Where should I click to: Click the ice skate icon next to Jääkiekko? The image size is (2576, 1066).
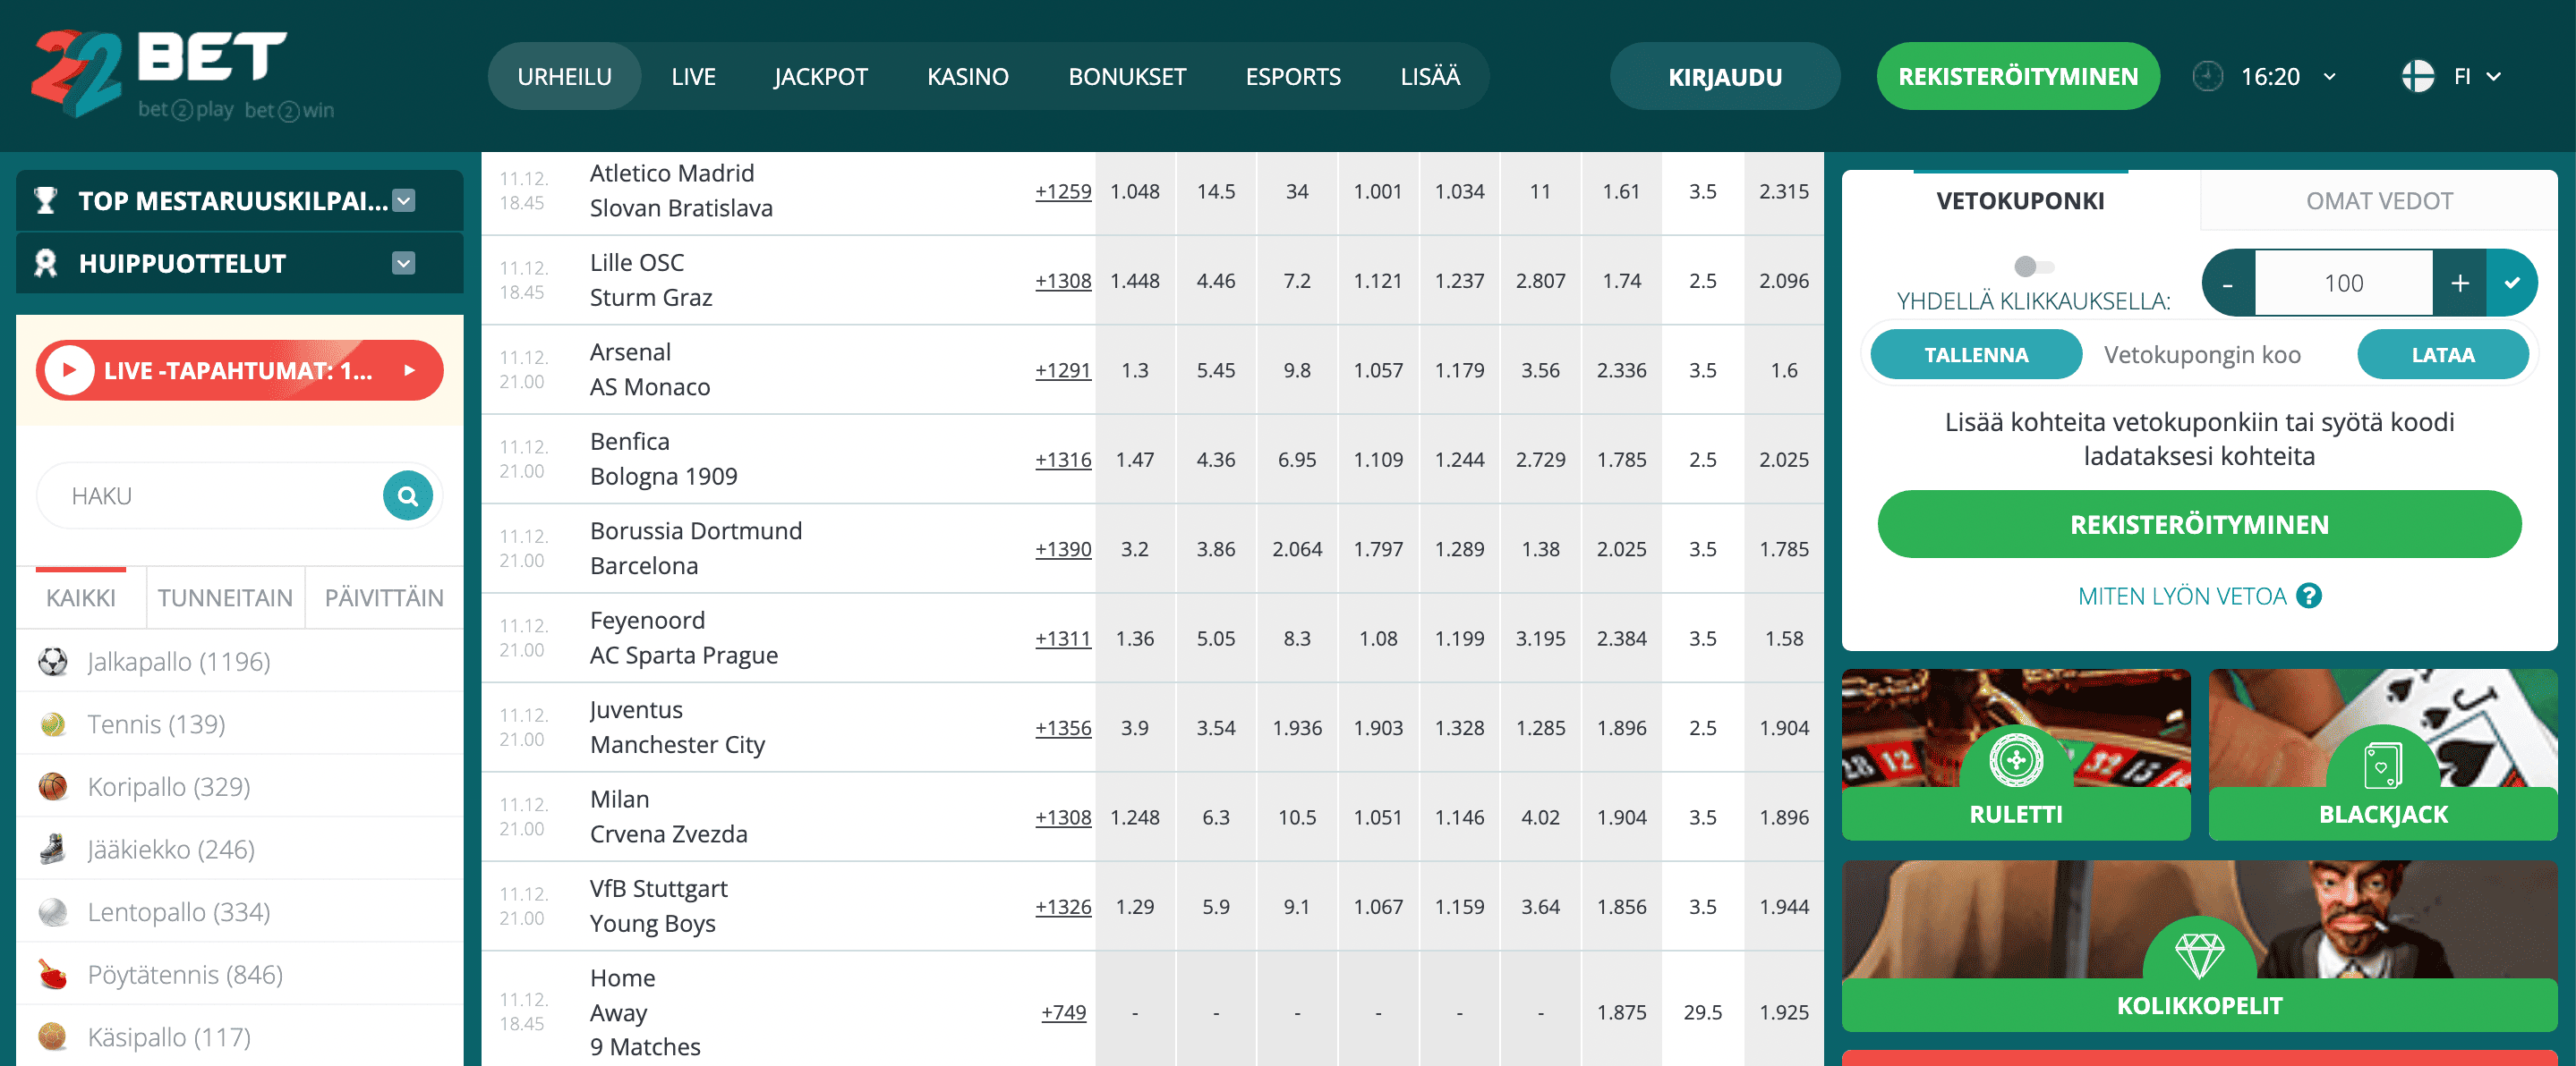click(53, 850)
